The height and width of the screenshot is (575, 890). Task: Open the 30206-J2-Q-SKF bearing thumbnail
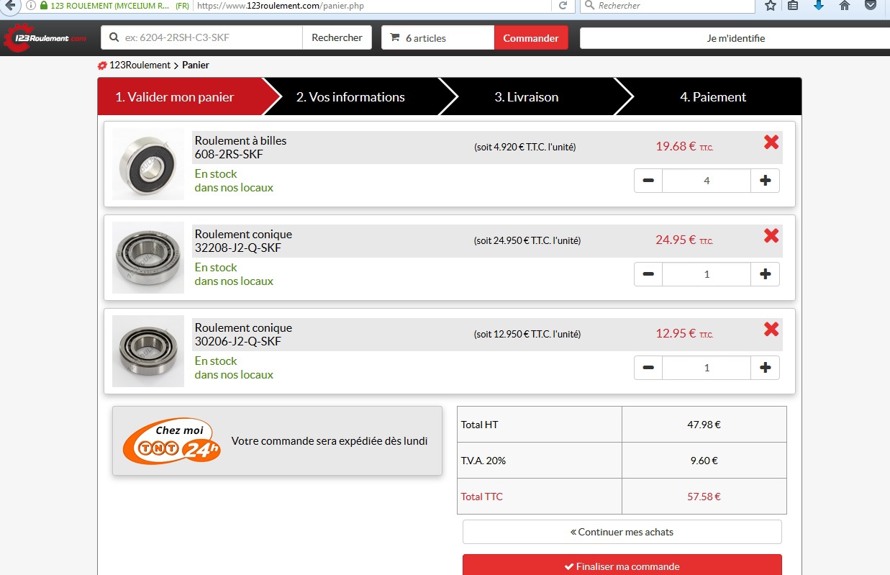click(148, 351)
